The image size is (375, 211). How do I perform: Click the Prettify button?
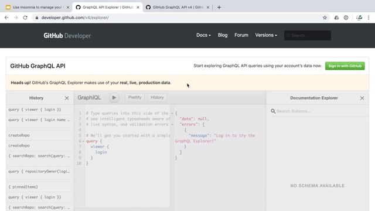click(x=135, y=98)
